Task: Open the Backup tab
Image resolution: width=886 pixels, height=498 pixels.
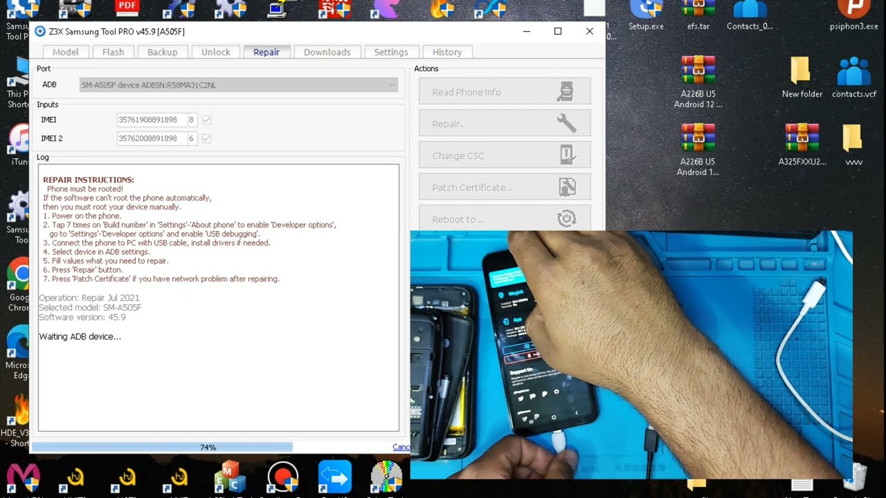Action: (162, 52)
